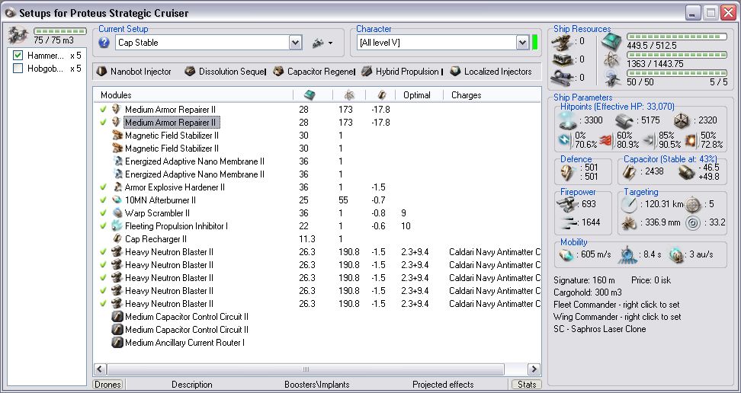This screenshot has width=741, height=393.
Task: Click the green character status indicator
Action: coord(534,43)
